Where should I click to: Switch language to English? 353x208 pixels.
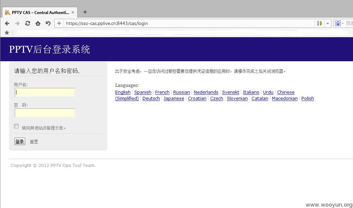click(x=123, y=92)
